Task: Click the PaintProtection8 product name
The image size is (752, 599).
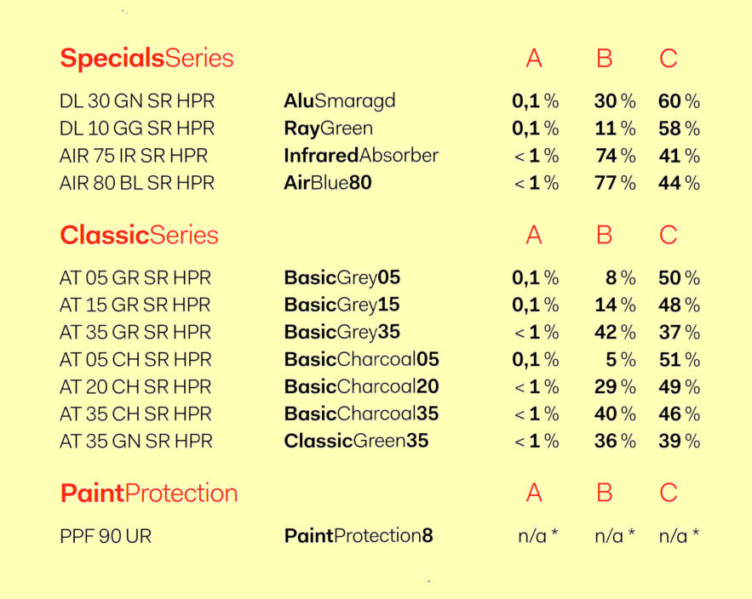Action: click(359, 535)
